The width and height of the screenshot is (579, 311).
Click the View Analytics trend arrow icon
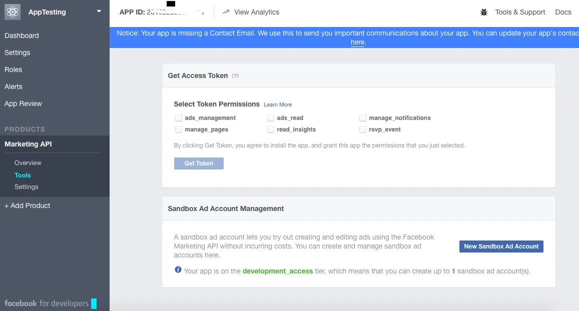point(226,12)
